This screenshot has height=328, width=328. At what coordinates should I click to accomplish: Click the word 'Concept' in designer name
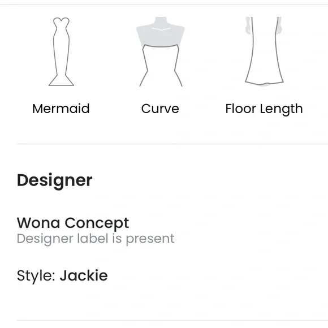pyautogui.click(x=97, y=223)
